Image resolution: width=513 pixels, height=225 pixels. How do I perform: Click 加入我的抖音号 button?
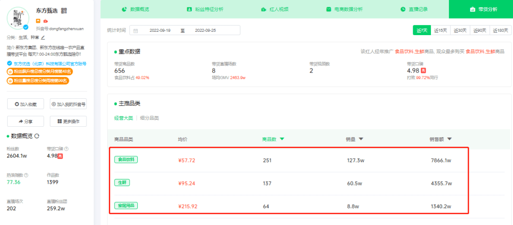pos(68,104)
